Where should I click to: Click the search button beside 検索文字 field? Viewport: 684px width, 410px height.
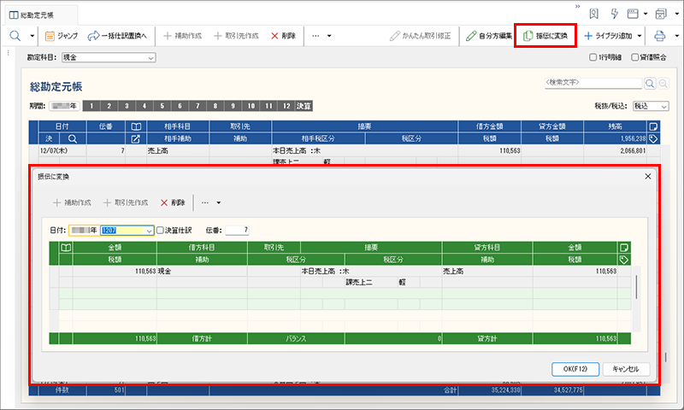650,84
